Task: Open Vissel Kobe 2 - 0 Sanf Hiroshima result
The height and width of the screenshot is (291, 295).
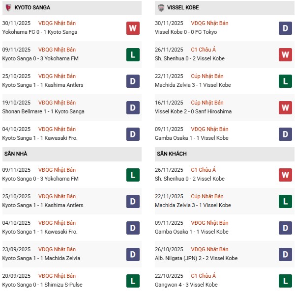Action: pos(192,111)
